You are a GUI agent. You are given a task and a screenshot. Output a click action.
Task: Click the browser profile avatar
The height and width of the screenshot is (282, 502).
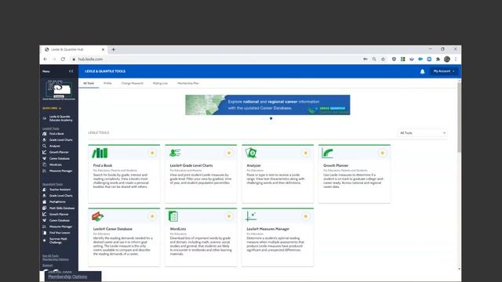447,60
